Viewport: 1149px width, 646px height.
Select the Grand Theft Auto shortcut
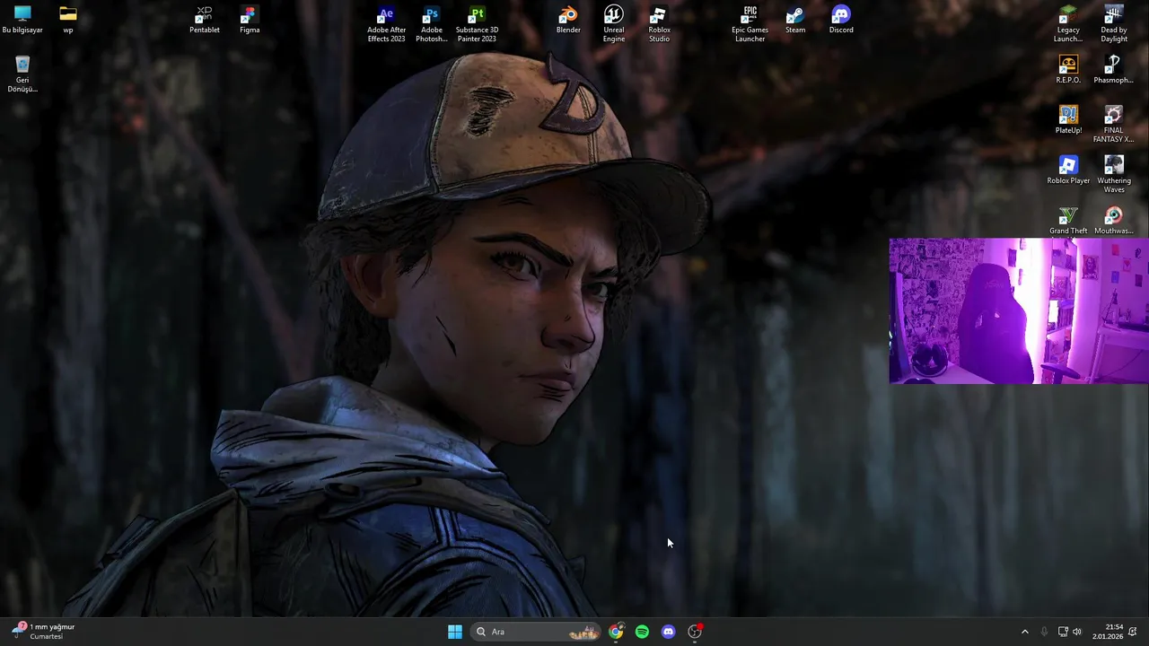click(x=1068, y=221)
